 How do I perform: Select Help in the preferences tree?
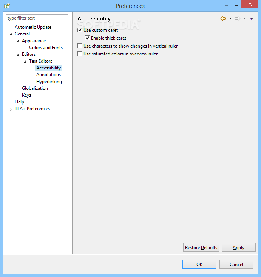tap(19, 102)
